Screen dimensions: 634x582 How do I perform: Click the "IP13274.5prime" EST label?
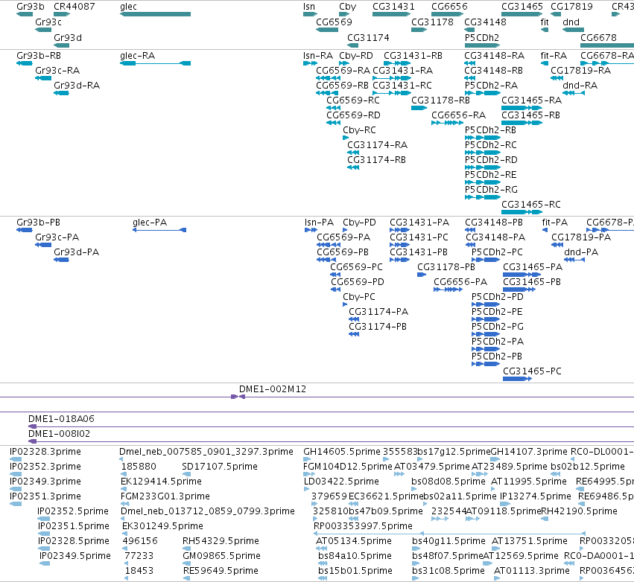coord(536,496)
